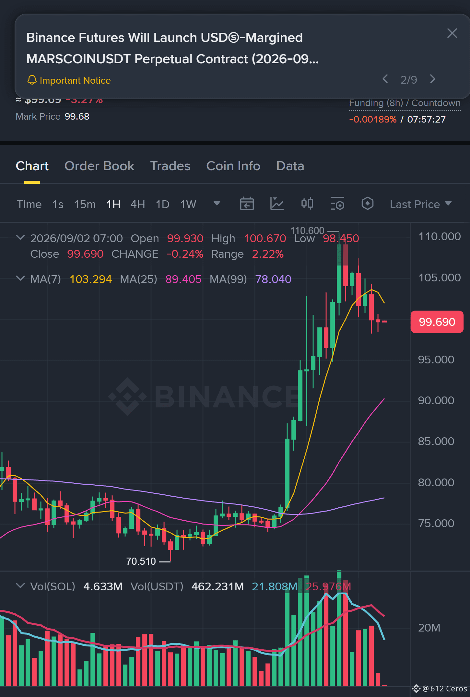
Task: Collapse the MA indicator values row
Action: (x=20, y=278)
